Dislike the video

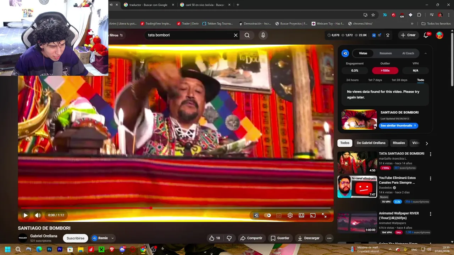click(229, 238)
